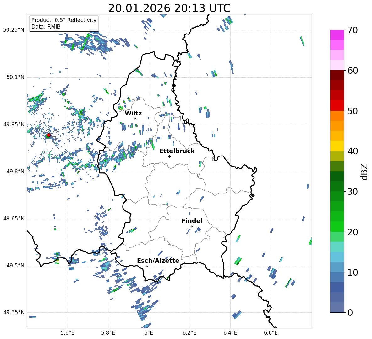Click the 6.2°E longitude label
The image size is (372, 339).
[x=189, y=333]
